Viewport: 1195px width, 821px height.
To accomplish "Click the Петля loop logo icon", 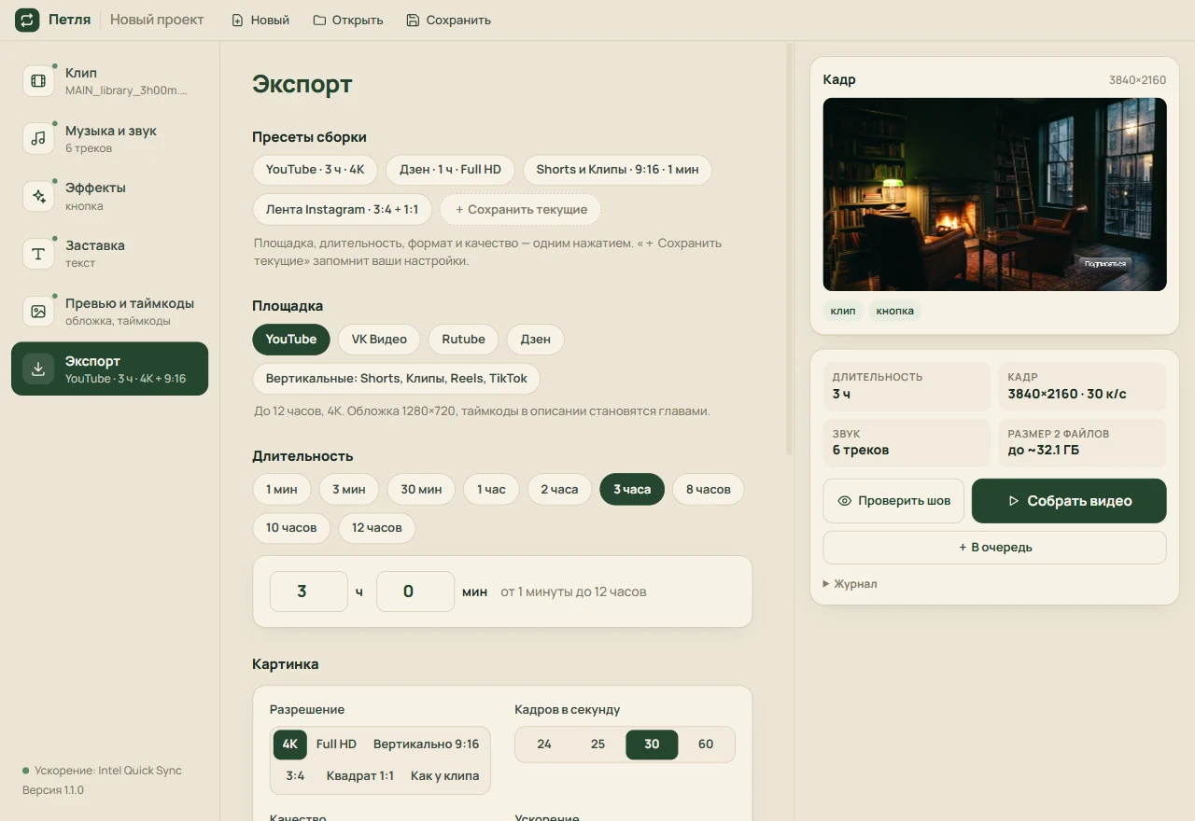I will tap(27, 20).
